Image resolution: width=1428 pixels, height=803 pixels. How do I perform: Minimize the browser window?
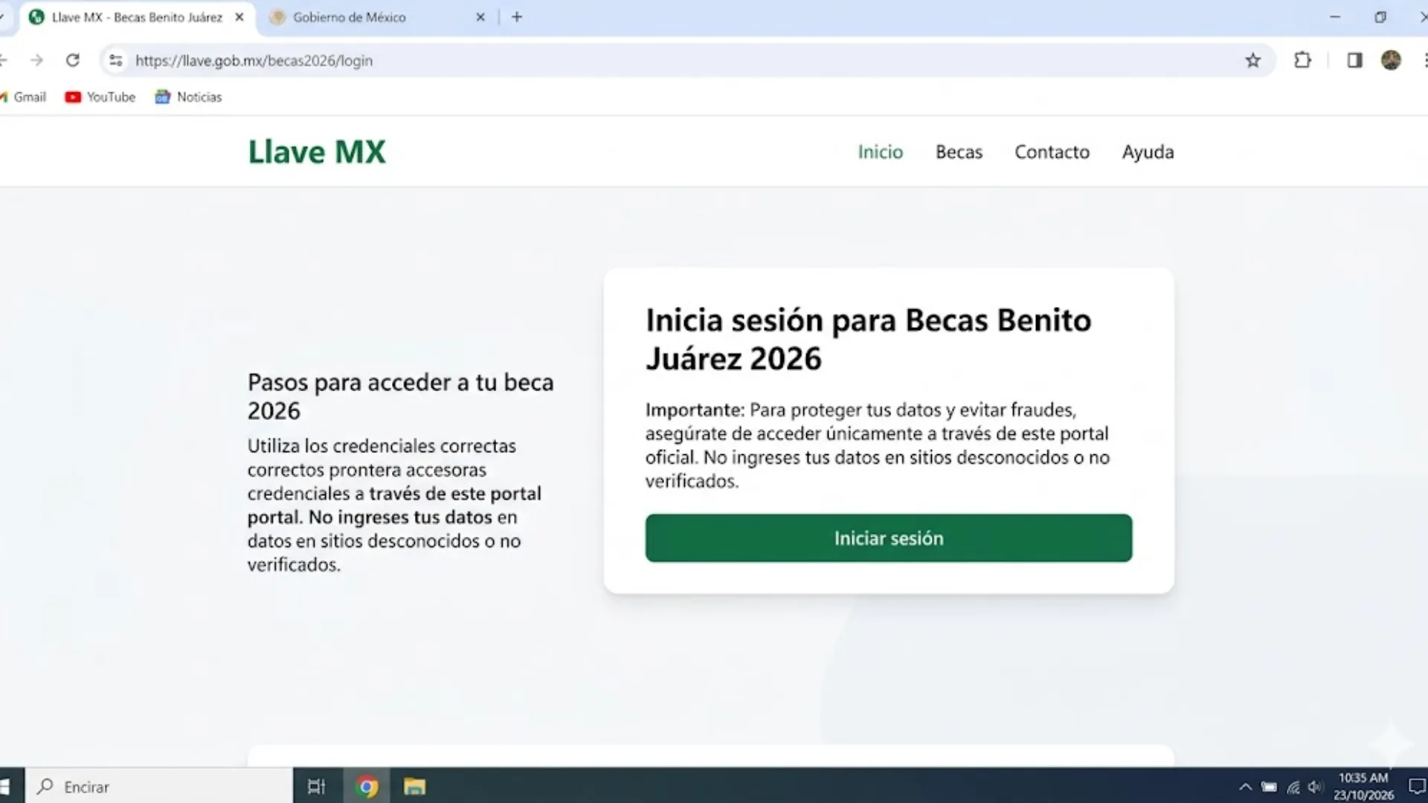pyautogui.click(x=1335, y=17)
